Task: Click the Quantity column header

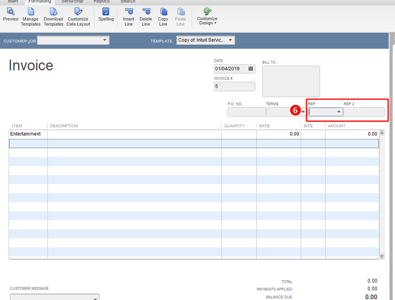Action: tap(234, 126)
